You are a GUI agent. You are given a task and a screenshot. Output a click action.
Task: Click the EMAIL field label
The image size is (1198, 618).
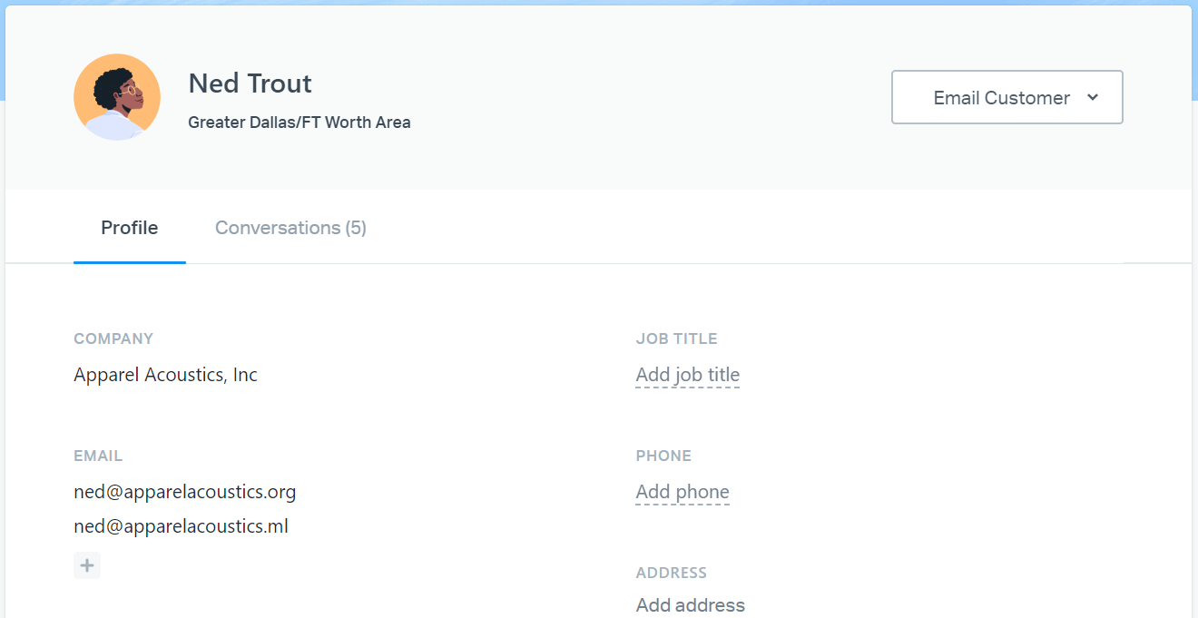pyautogui.click(x=98, y=456)
